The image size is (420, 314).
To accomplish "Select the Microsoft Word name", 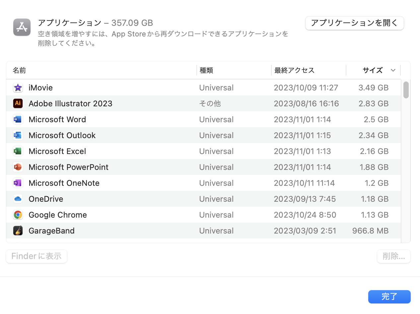I will coord(57,120).
